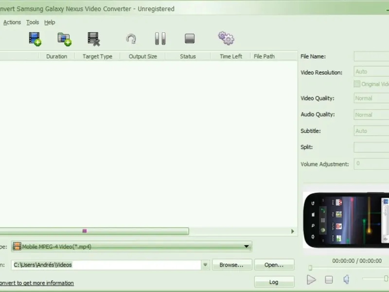Click the Log button
This screenshot has height=292, width=389.
click(x=274, y=282)
